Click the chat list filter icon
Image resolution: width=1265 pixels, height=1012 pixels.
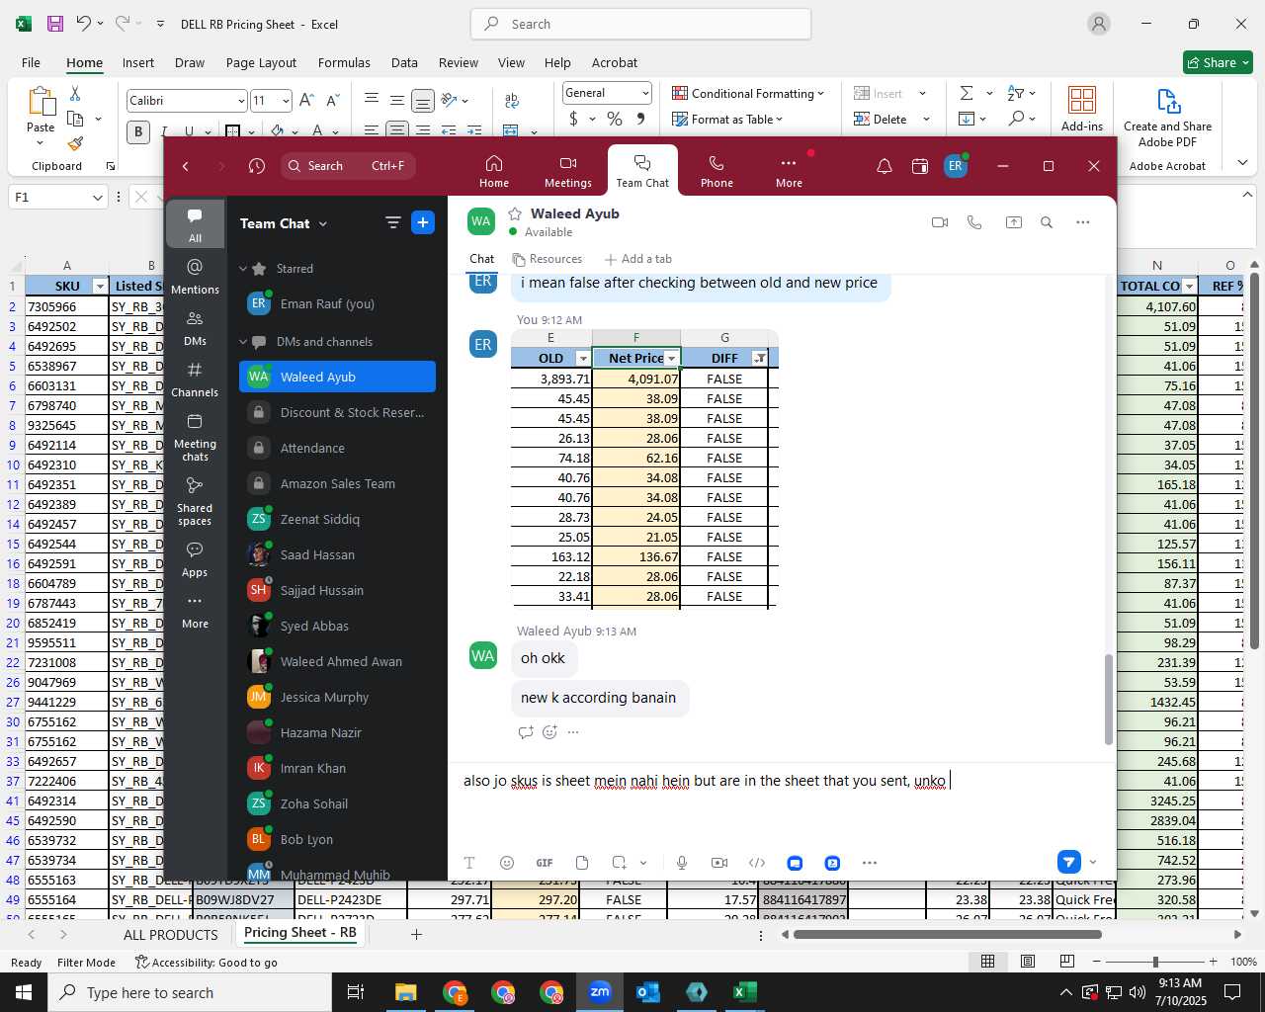[392, 222]
